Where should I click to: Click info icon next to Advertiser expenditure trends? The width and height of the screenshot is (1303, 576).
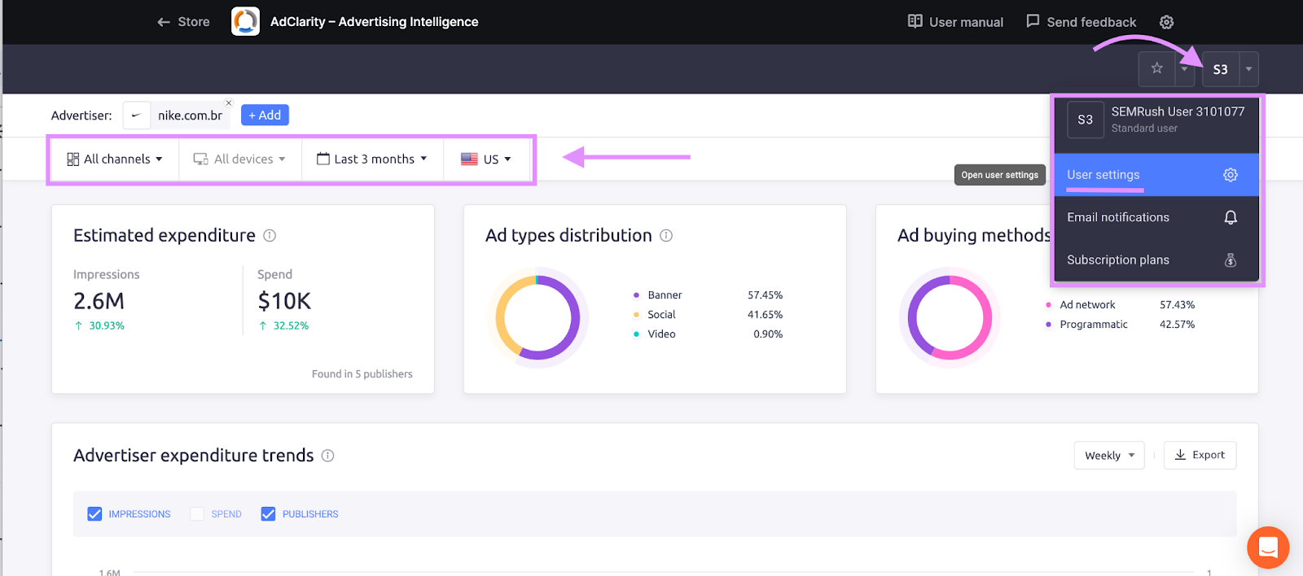pyautogui.click(x=327, y=456)
